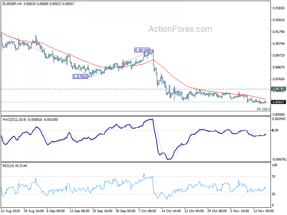The image size is (287, 215).
Task: Click the RSI(14) 45.5144 indicator label
Action: point(15,166)
